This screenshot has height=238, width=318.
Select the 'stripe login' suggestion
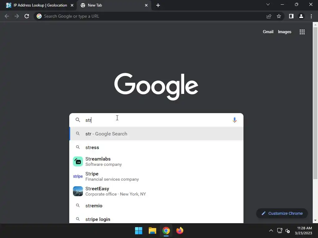[x=156, y=219]
